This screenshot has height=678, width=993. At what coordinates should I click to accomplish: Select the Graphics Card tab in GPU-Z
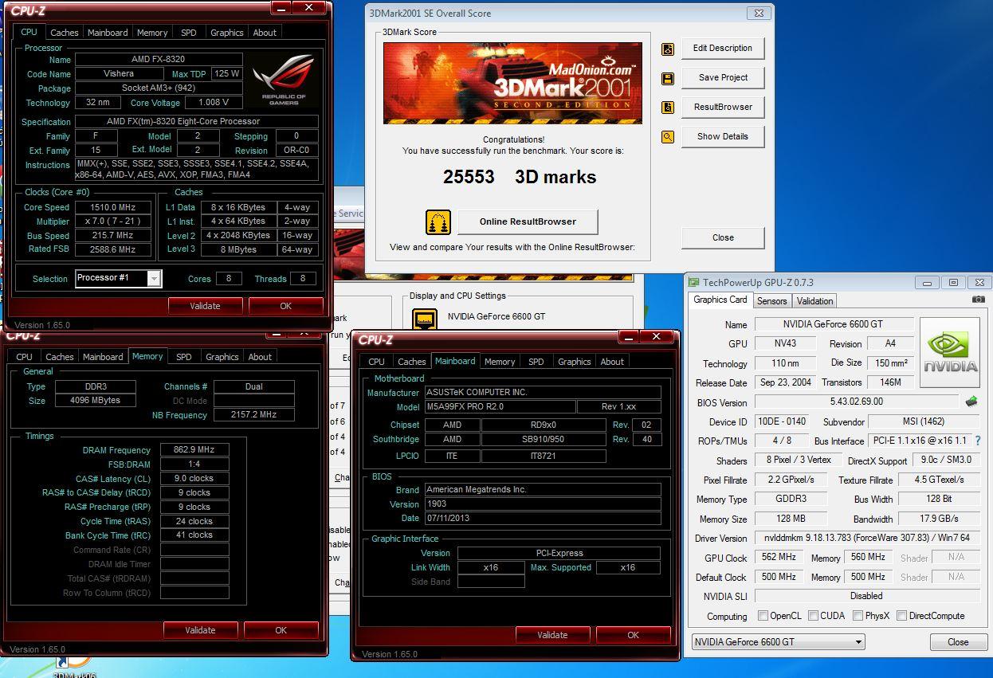click(x=720, y=300)
